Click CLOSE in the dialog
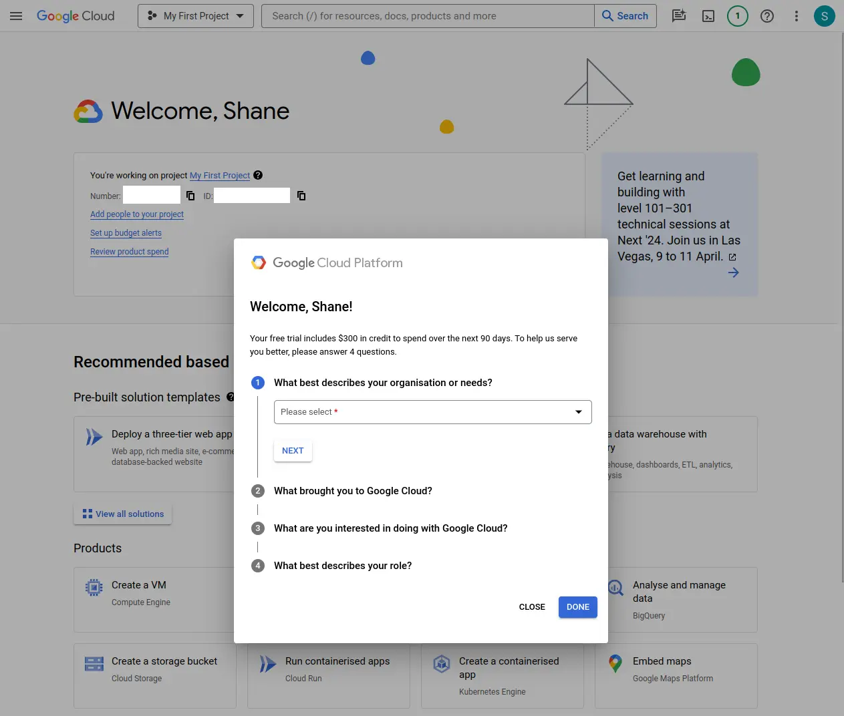Viewport: 844px width, 716px height. (x=532, y=607)
